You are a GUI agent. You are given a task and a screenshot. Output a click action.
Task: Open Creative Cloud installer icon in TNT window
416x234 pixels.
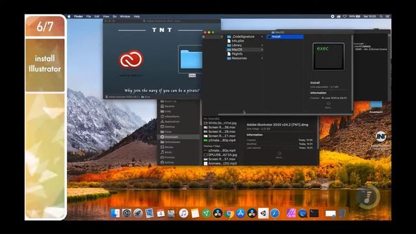click(x=131, y=59)
